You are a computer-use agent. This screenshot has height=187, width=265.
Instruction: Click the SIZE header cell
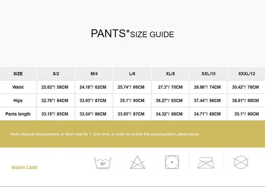tap(18, 74)
